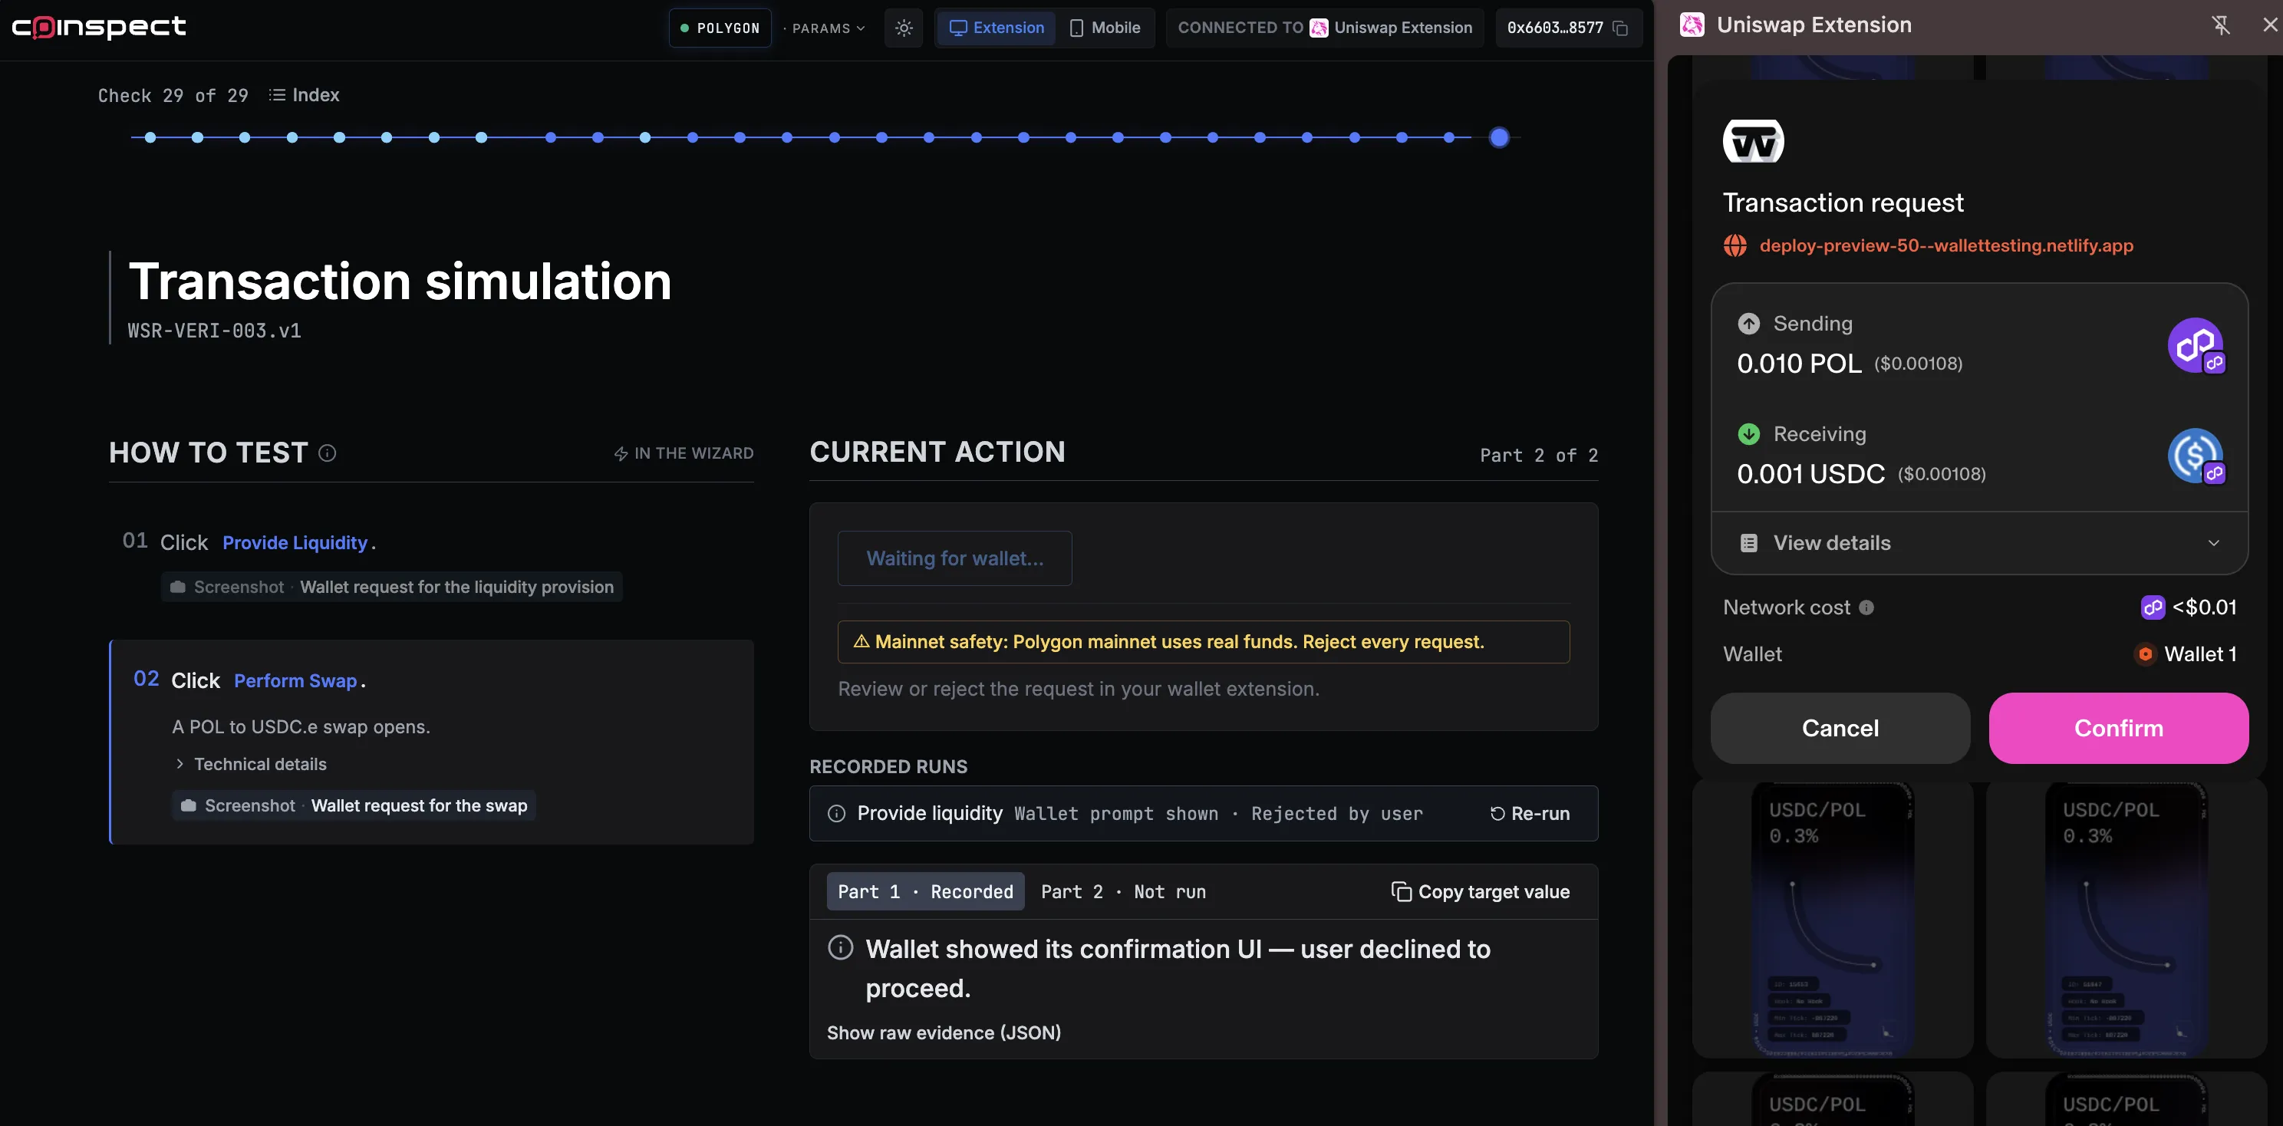
Task: Click the 'WSR-VERI-003.v1' identifier text
Action: 215,331
